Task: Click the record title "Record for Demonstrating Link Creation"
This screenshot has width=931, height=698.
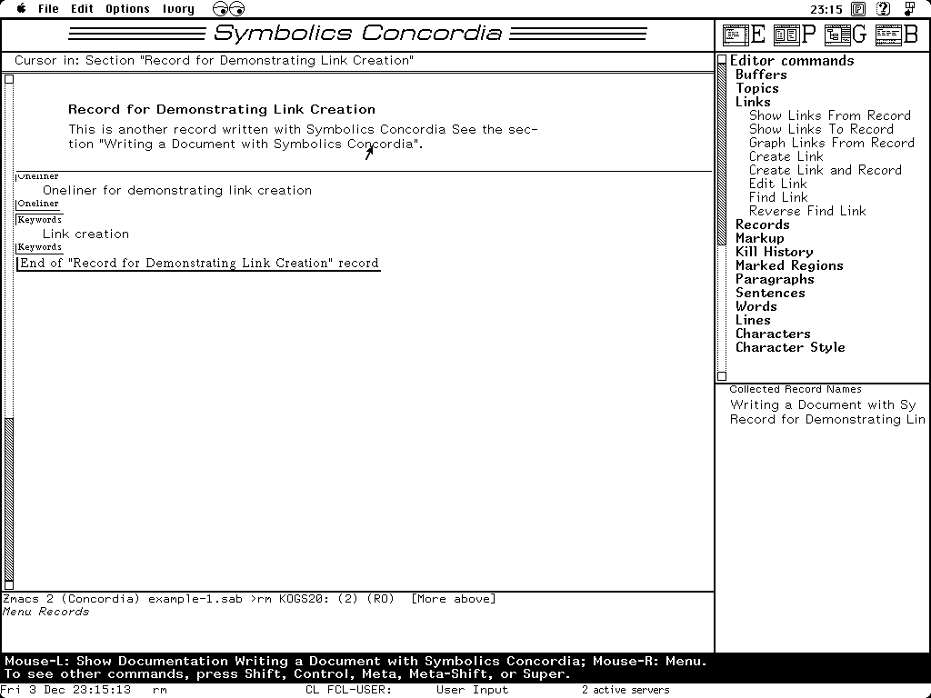Action: point(222,109)
